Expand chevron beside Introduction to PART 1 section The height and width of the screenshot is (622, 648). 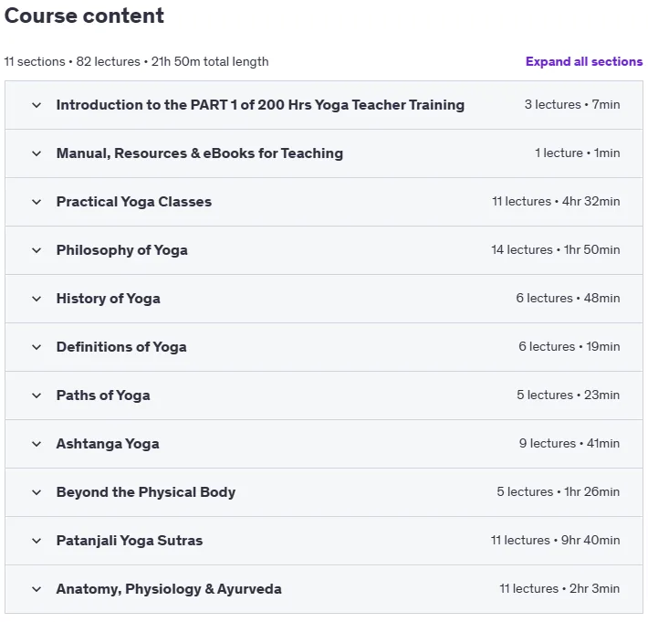click(x=37, y=105)
